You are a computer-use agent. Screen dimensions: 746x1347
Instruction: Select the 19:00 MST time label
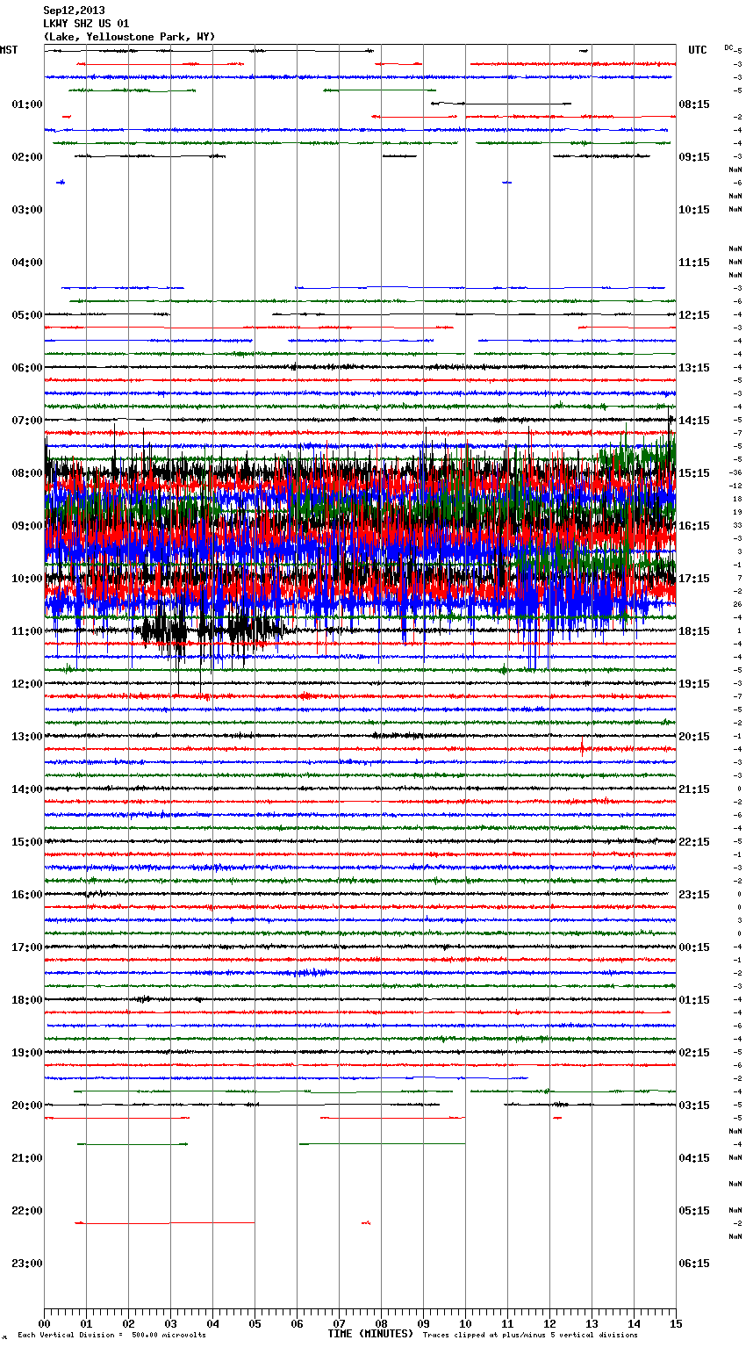point(27,1053)
